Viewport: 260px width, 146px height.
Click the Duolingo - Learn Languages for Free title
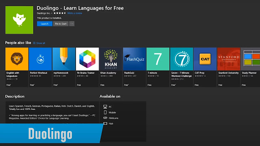[80, 8]
